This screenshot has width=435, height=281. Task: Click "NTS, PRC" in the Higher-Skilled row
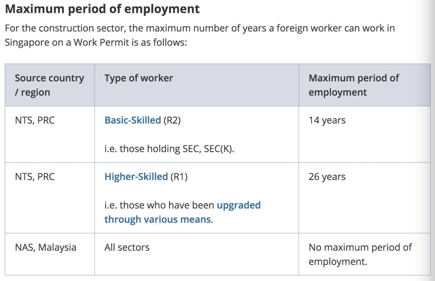[35, 177]
